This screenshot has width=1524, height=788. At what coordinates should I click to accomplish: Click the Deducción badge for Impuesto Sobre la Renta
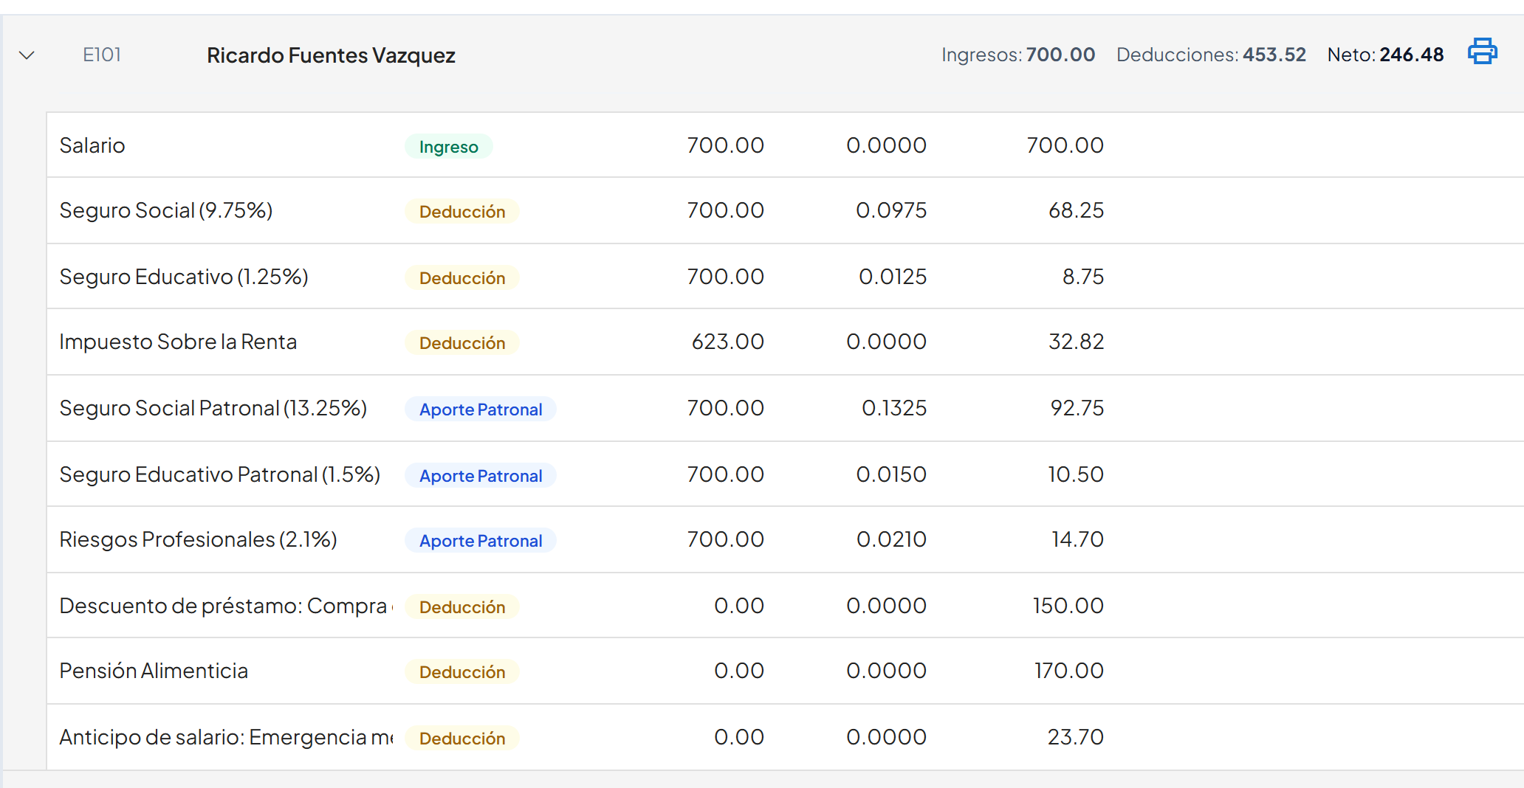[x=462, y=343]
